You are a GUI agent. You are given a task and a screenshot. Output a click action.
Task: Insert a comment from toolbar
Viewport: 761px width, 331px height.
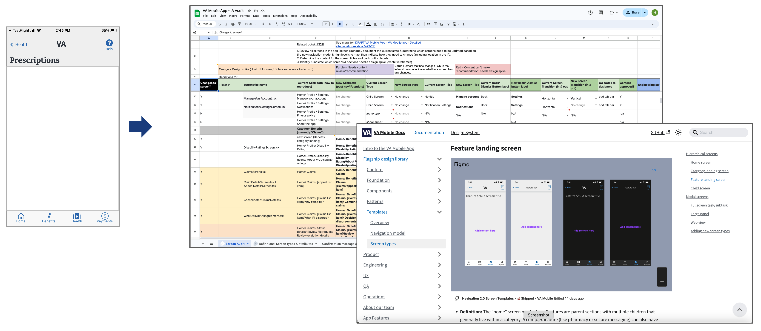[x=435, y=24]
